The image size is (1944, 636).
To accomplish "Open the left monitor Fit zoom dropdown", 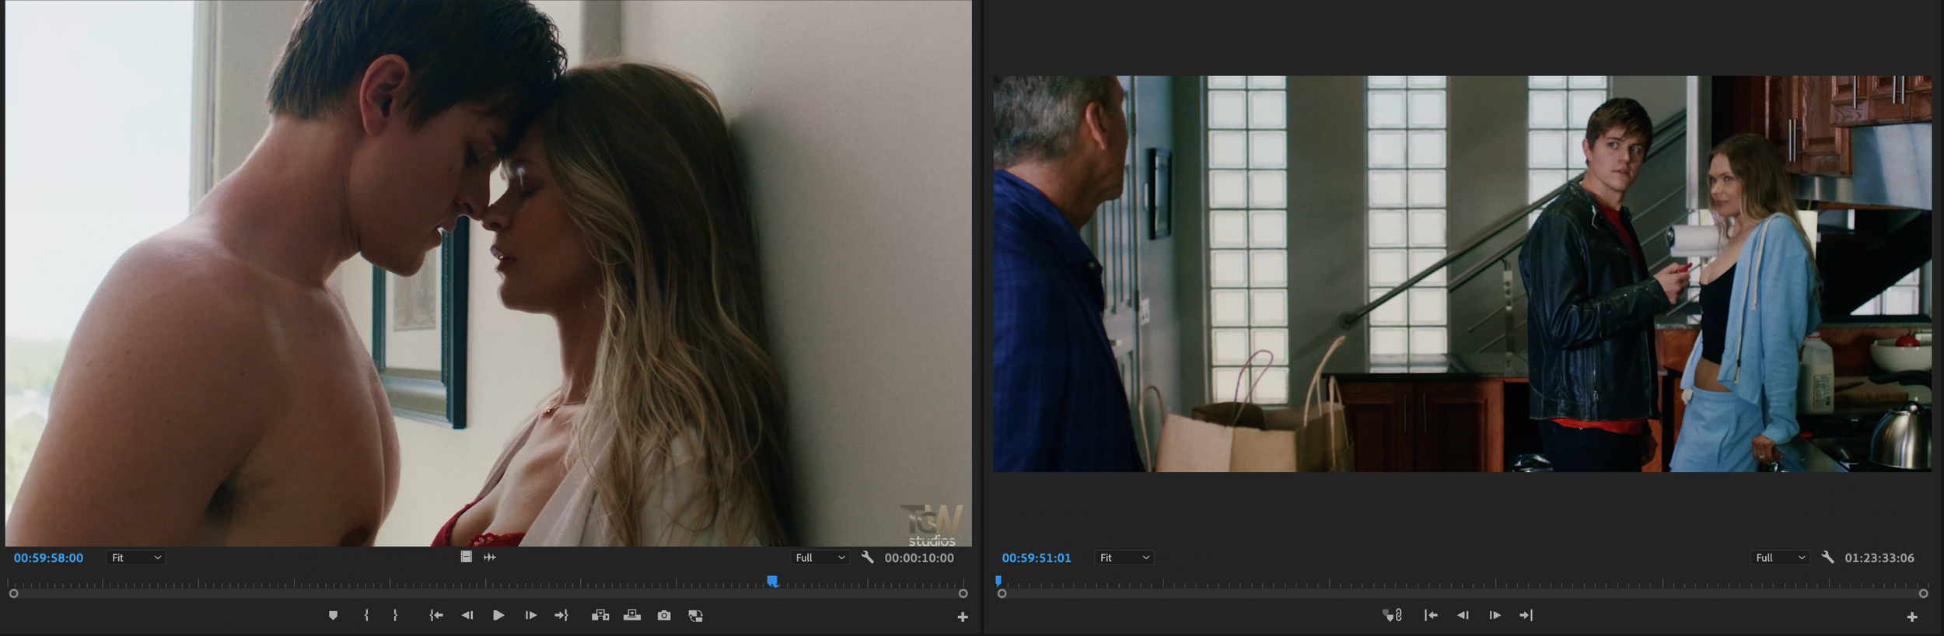I will [135, 557].
